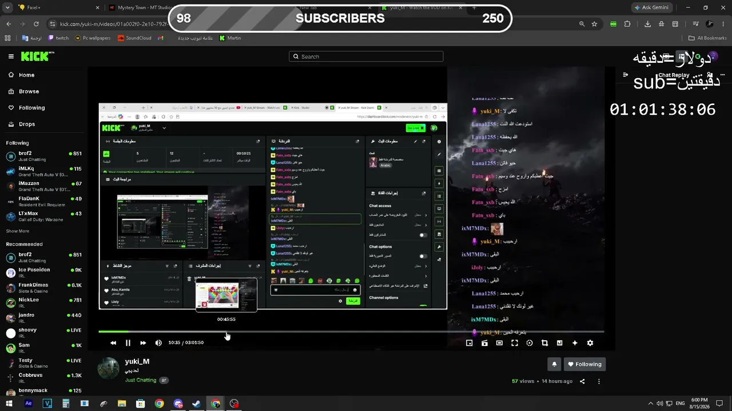Open jandro recommended channel
Viewport: 732px width, 411px height.
[x=43, y=318]
